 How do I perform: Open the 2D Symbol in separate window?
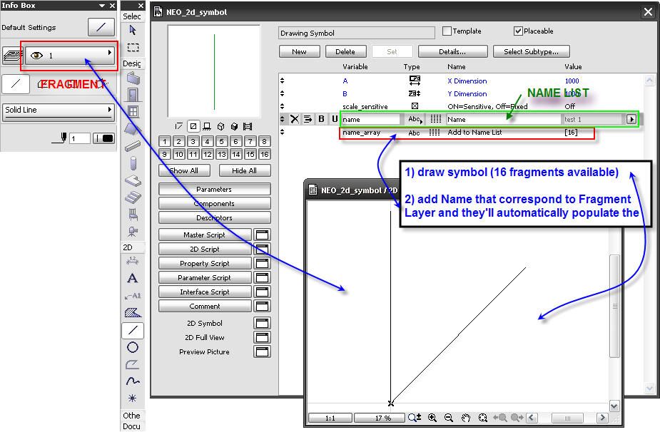click(263, 323)
